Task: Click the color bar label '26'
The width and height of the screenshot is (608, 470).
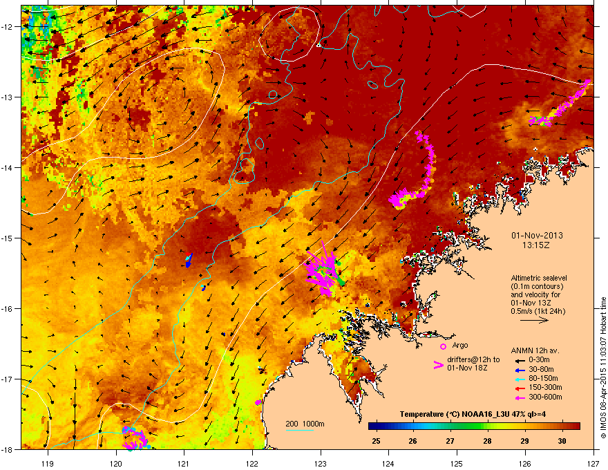Action: pyautogui.click(x=412, y=441)
